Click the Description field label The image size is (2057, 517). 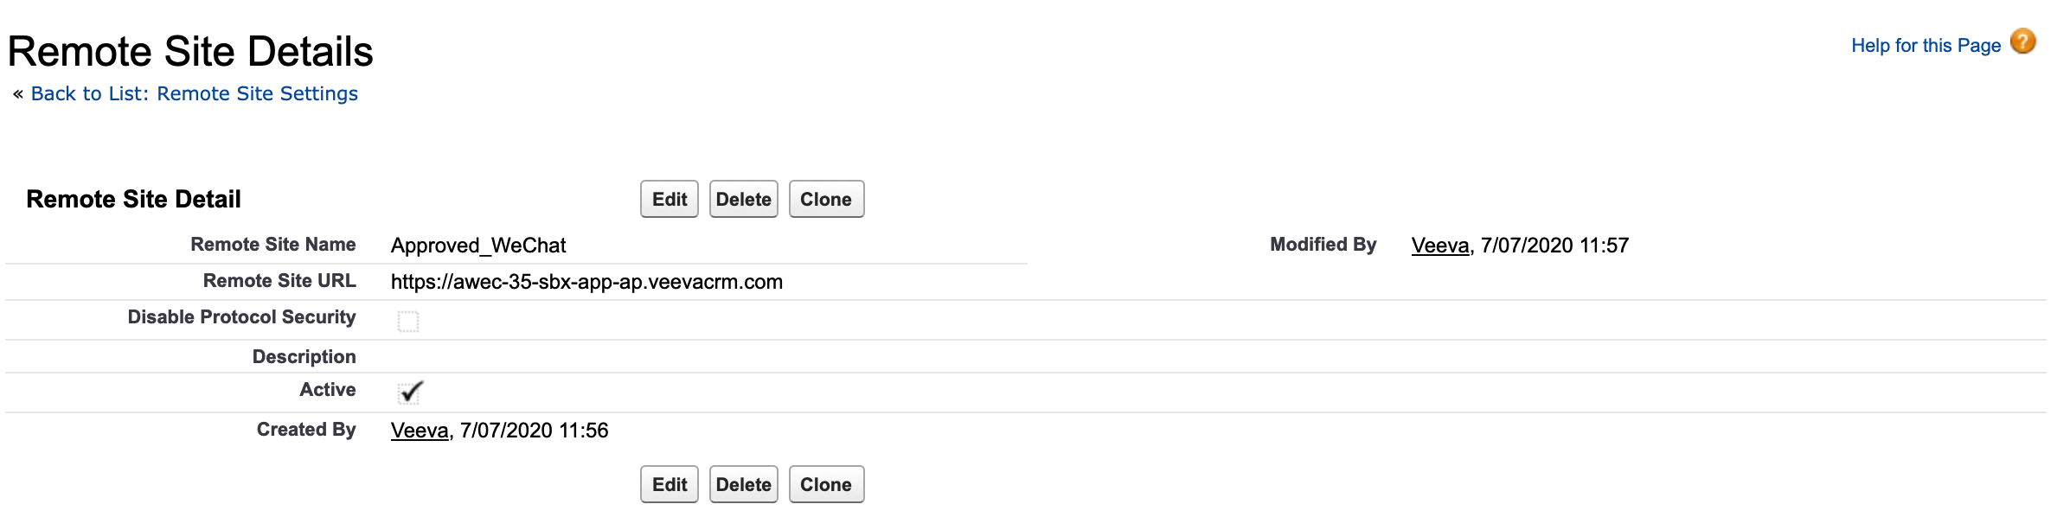coord(304,357)
